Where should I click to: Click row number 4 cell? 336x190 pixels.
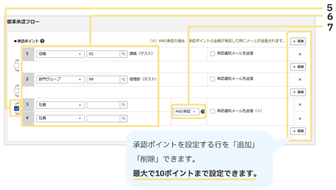pos(28,118)
